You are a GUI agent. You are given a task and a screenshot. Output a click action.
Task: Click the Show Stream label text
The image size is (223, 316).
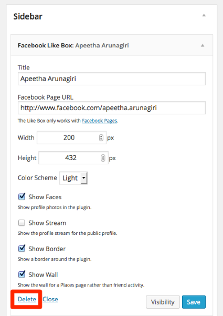(x=47, y=223)
